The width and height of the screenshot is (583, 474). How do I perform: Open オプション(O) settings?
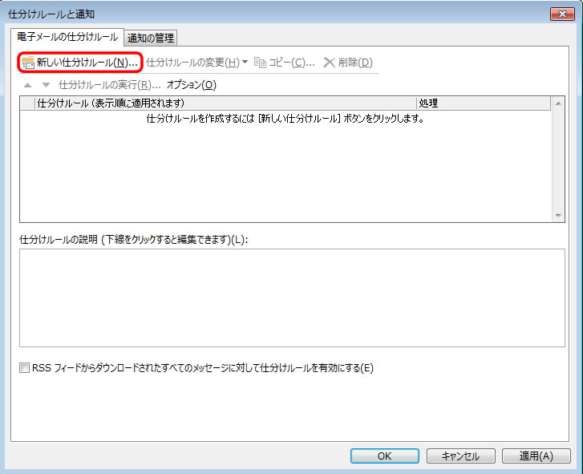191,85
